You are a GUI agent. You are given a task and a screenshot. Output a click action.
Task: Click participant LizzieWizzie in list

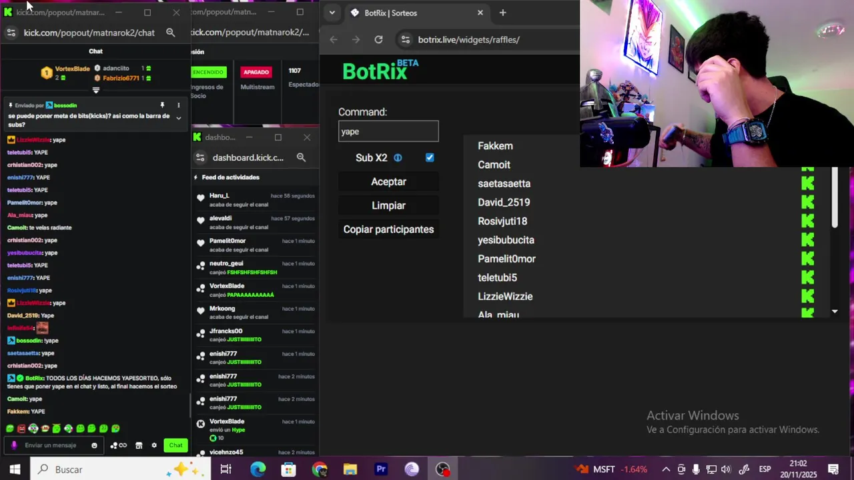click(x=505, y=297)
